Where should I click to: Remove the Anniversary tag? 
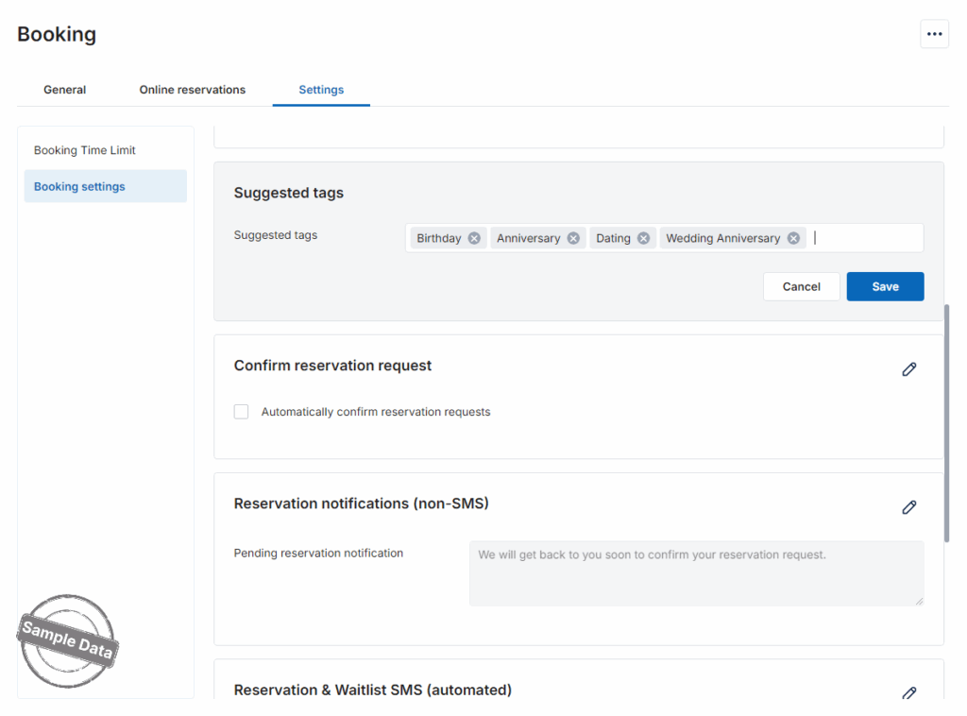pos(573,238)
